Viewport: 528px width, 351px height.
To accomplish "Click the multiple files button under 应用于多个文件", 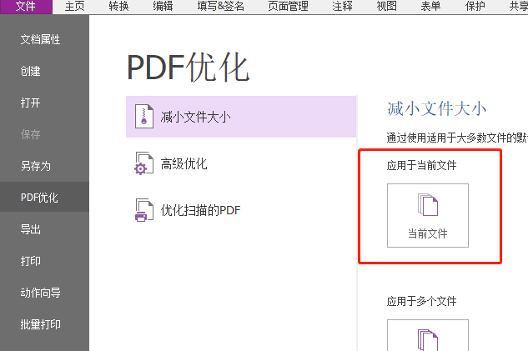I will pyautogui.click(x=428, y=335).
